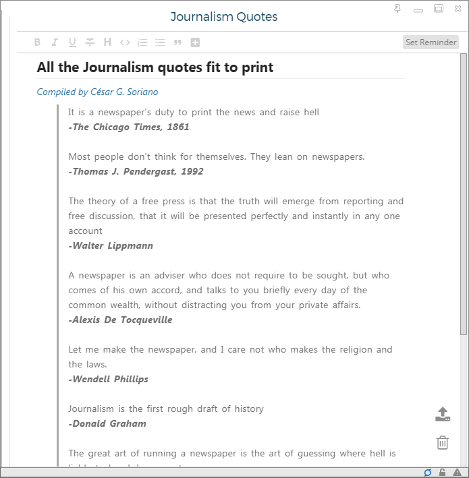Click the unlock padlock icon in status bar

pyautogui.click(x=442, y=473)
